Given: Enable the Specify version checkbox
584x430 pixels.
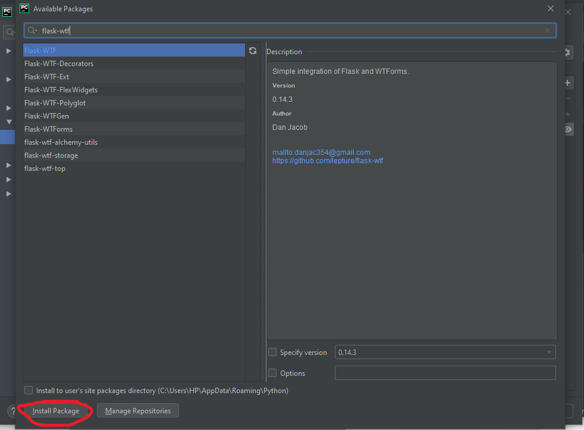Looking at the screenshot, I should point(272,352).
